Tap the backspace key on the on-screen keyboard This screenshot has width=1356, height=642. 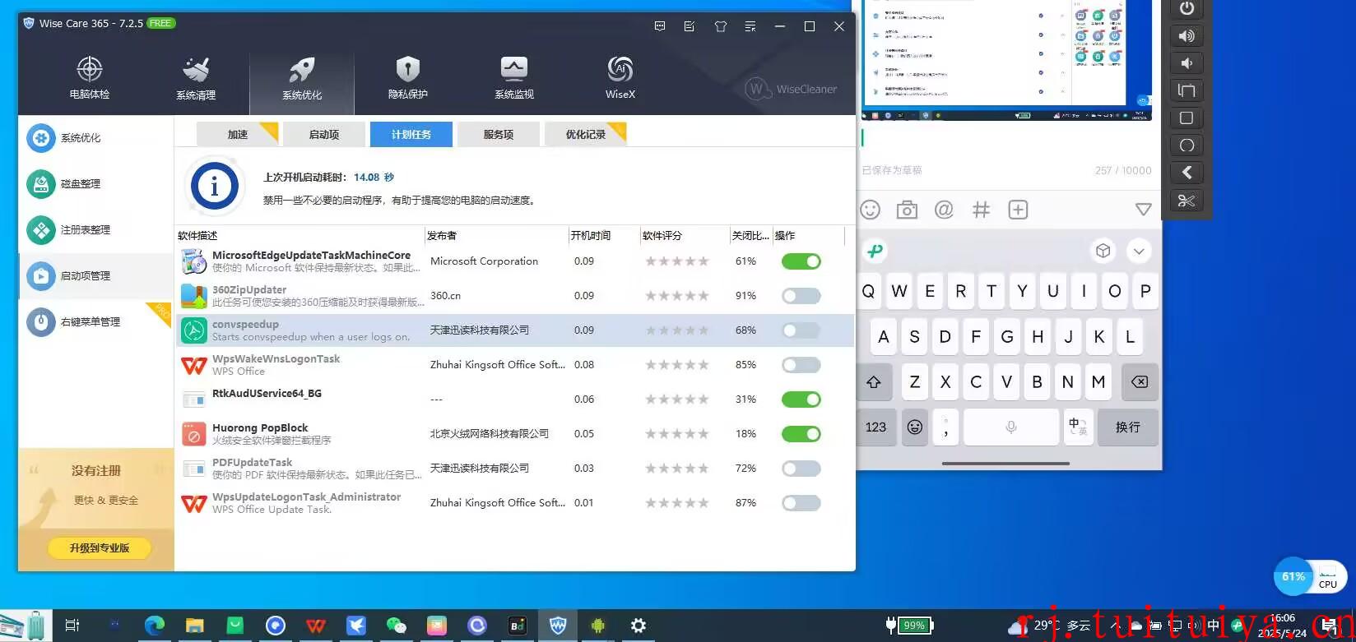click(1140, 381)
